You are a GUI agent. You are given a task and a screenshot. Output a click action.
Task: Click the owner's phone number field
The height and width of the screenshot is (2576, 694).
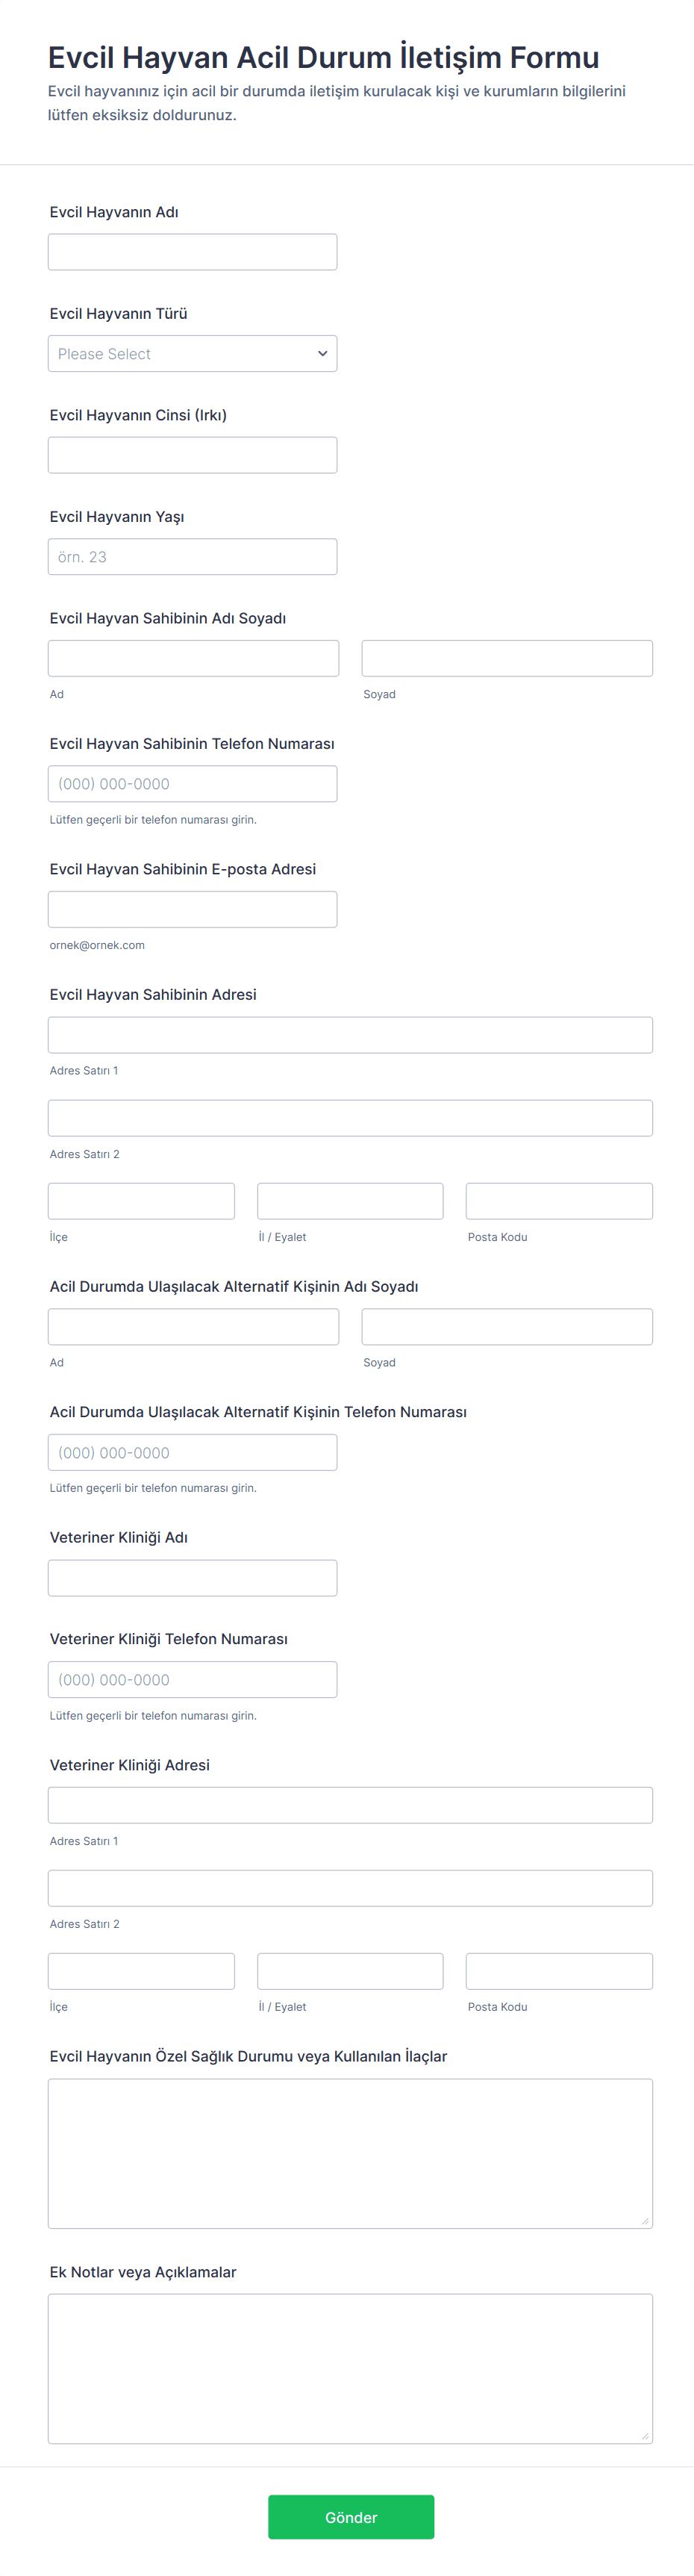click(192, 783)
